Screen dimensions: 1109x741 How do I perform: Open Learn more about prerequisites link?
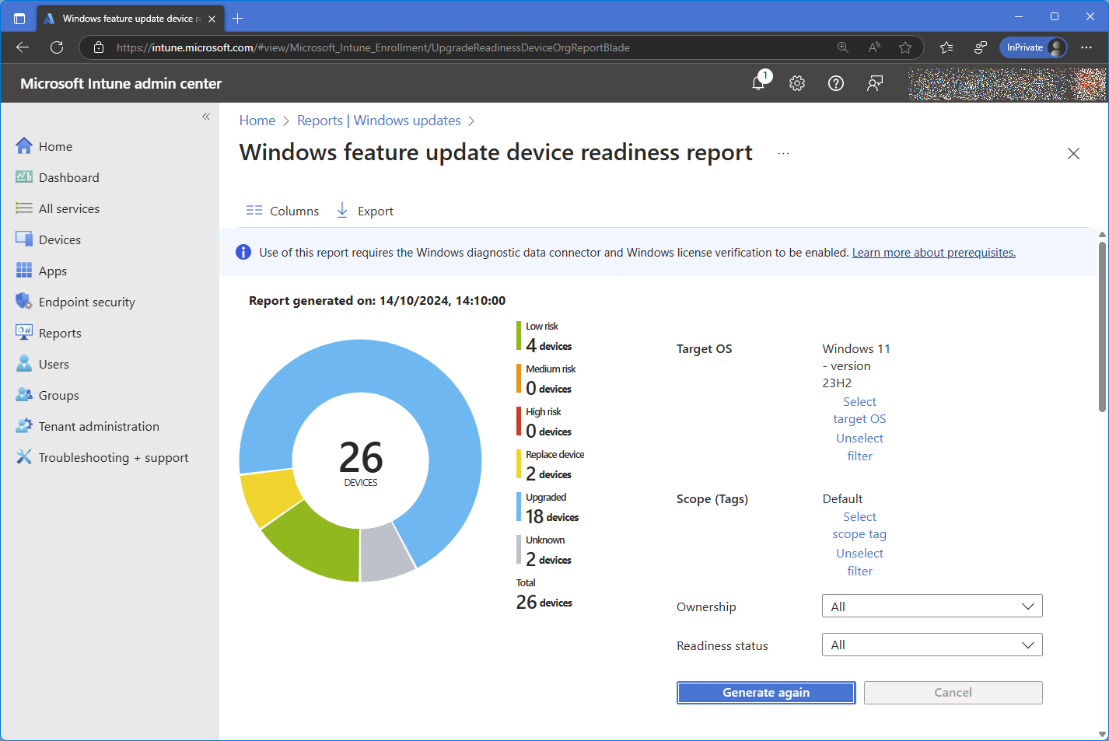click(933, 253)
